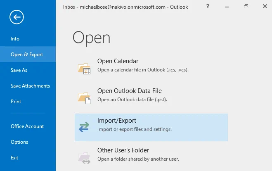Click the Other User's Folder title text
The width and height of the screenshot is (272, 171).
coord(123,150)
